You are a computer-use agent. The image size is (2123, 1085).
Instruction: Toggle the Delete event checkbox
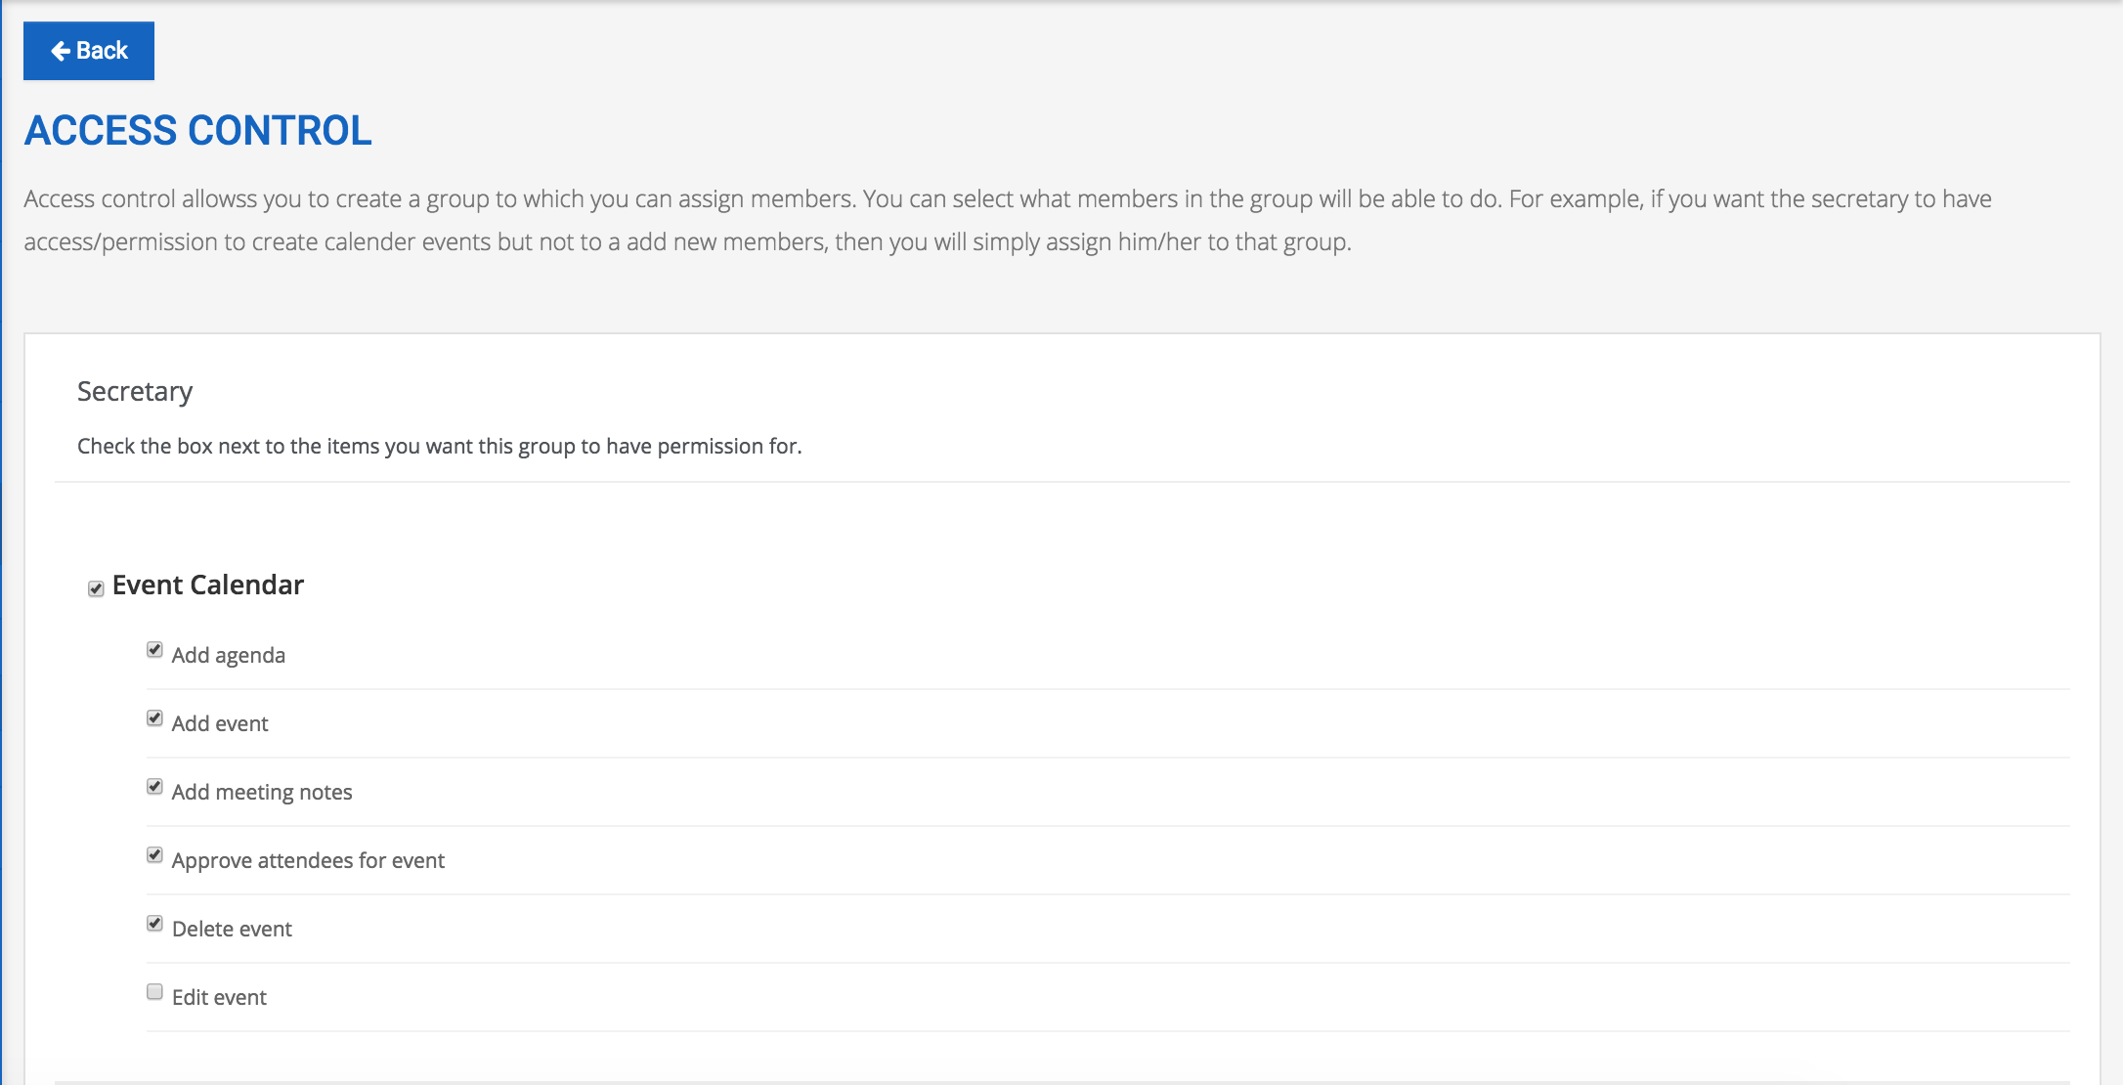click(x=154, y=924)
